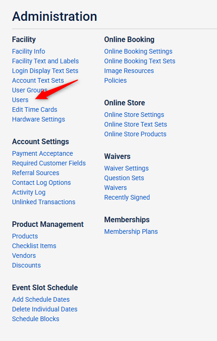The width and height of the screenshot is (217, 341).
Task: Open Online Store Products
Action: (x=135, y=134)
